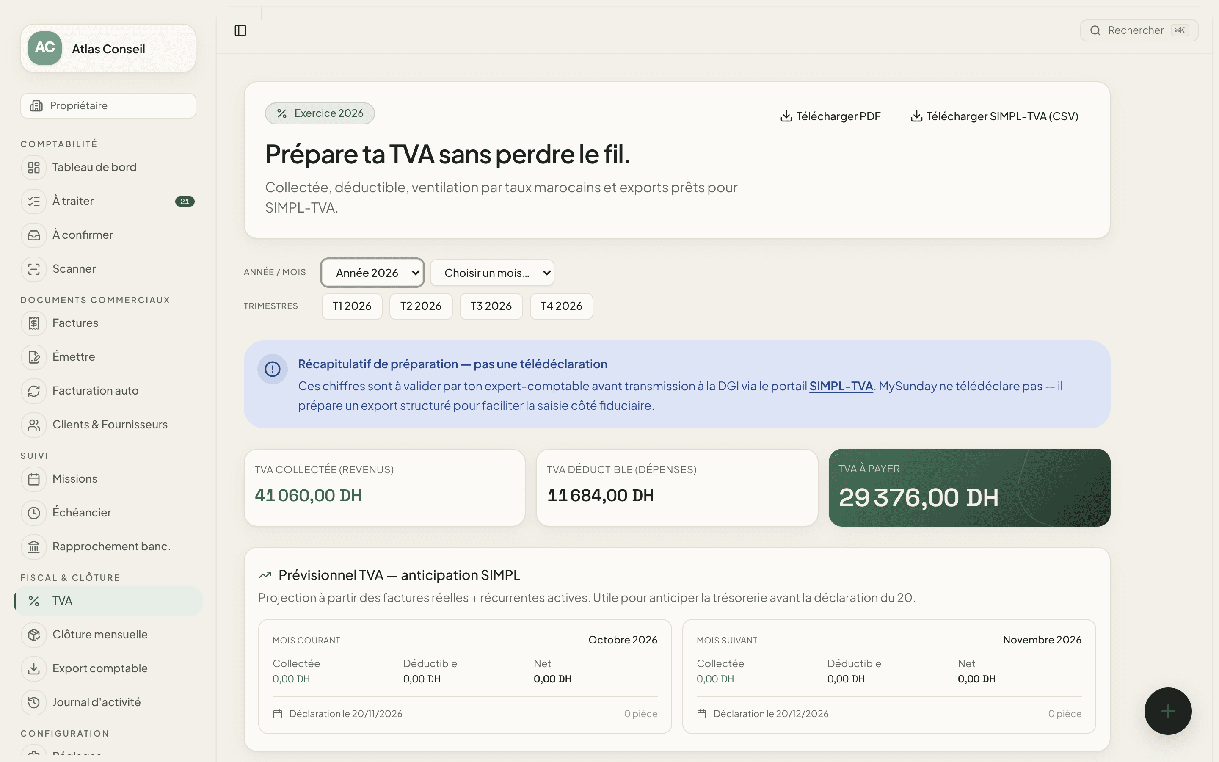Viewport: 1219px width, 762px height.
Task: Open Clôture mensuelle page
Action: tap(108, 635)
